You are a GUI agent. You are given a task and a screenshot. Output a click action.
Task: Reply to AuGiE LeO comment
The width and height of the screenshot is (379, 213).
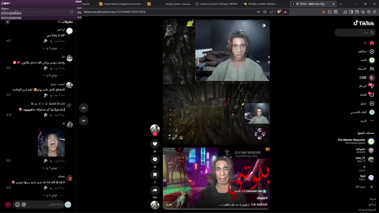(x=51, y=115)
